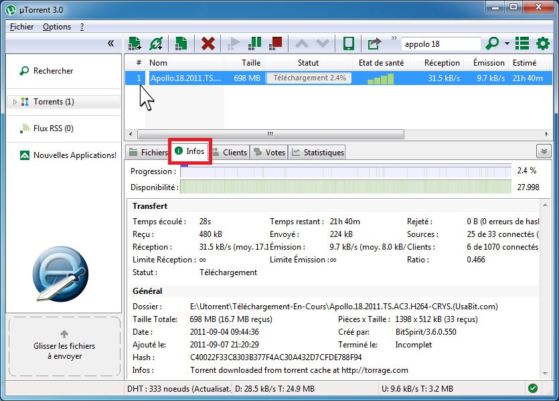
Task: Click the Téléchargement 2.4% progress bar
Action: pos(309,78)
